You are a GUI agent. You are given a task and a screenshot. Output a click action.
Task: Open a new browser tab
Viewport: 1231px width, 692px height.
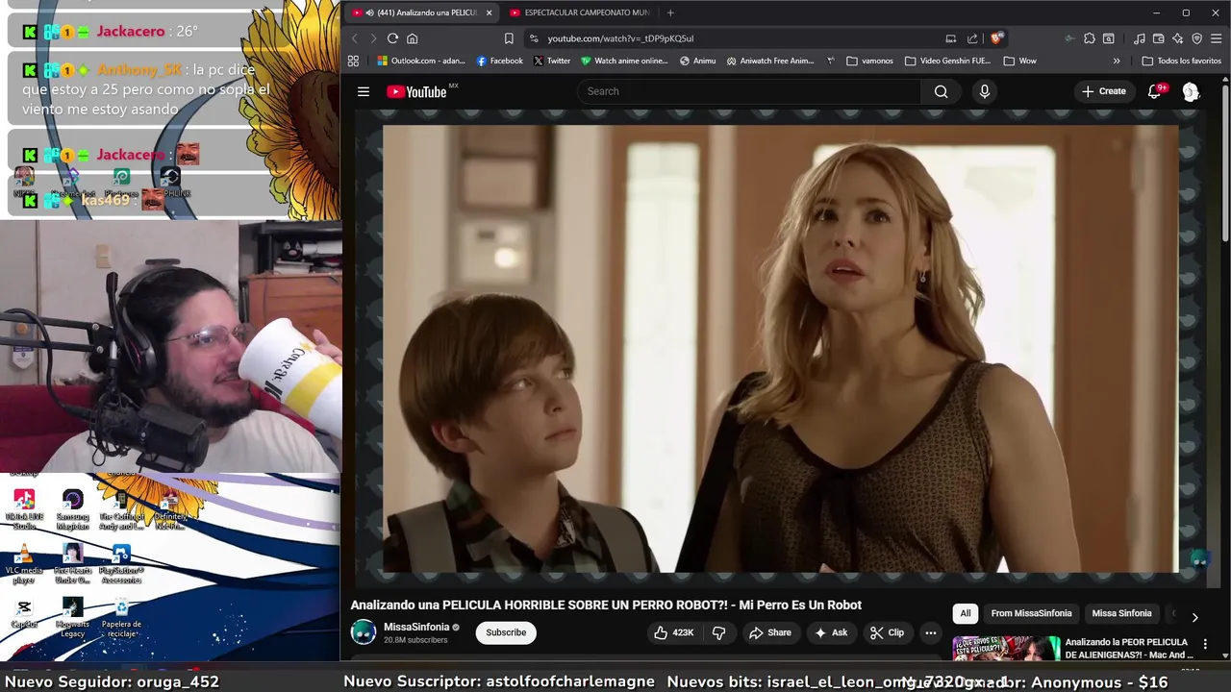pyautogui.click(x=670, y=12)
